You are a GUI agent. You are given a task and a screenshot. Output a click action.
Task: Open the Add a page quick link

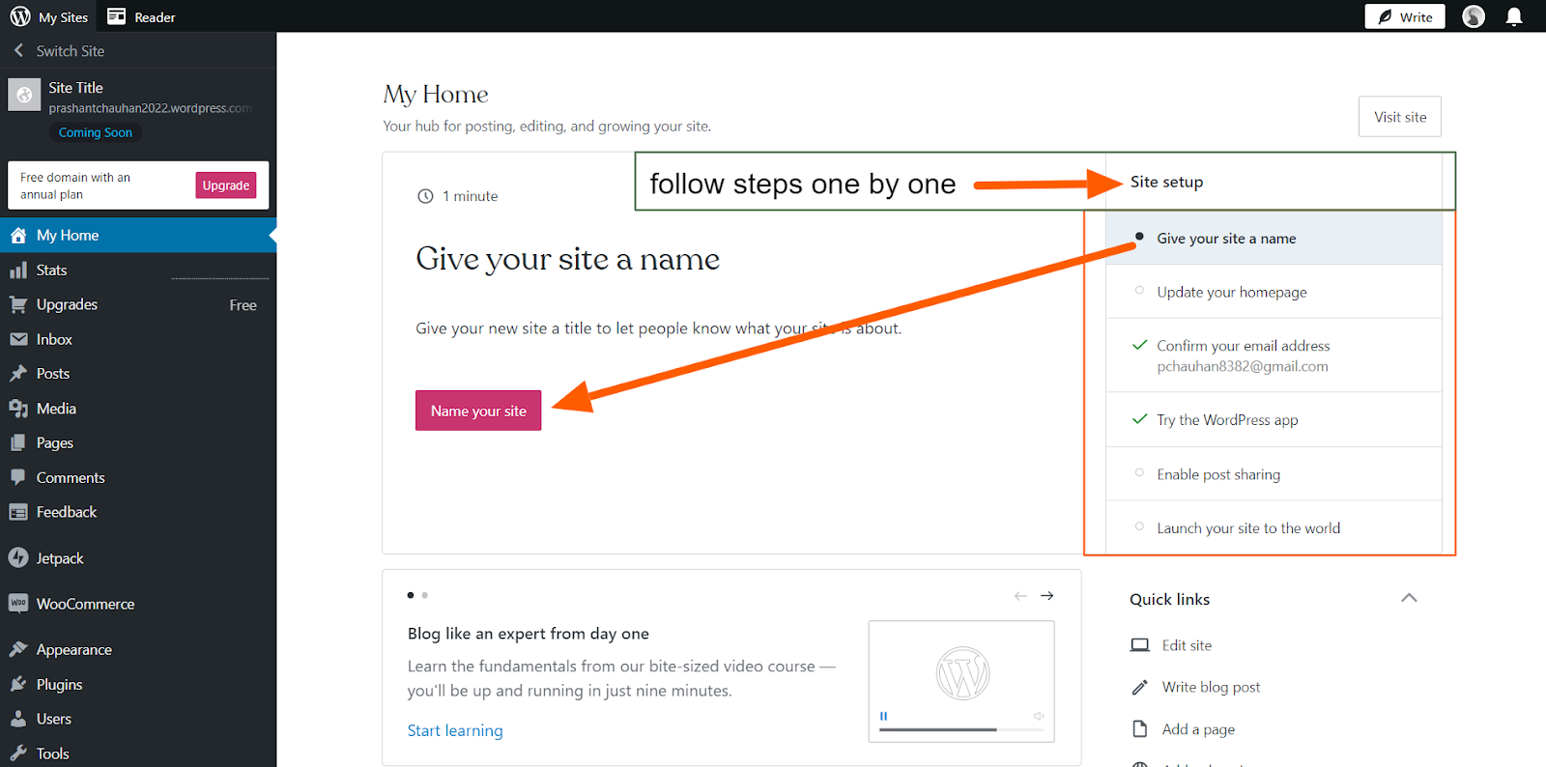(x=1198, y=729)
